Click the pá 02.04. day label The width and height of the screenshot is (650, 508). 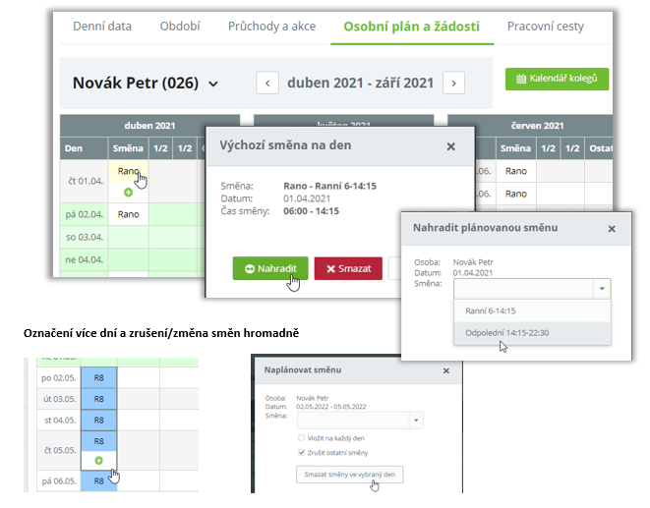click(85, 214)
